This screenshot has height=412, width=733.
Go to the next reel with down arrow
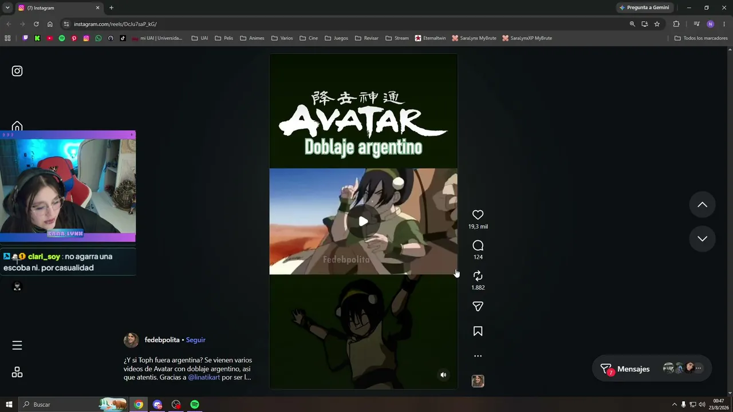pyautogui.click(x=702, y=239)
